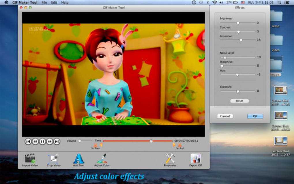This screenshot has width=294, height=184.
Task: Pause the video playback
Action: (x=42, y=141)
